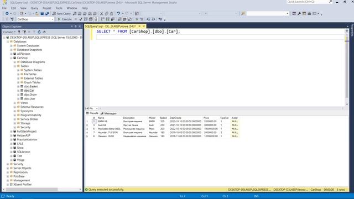This screenshot has width=354, height=199.
Task: Click the Display Estimated Execution Plan icon
Action: click(86, 19)
